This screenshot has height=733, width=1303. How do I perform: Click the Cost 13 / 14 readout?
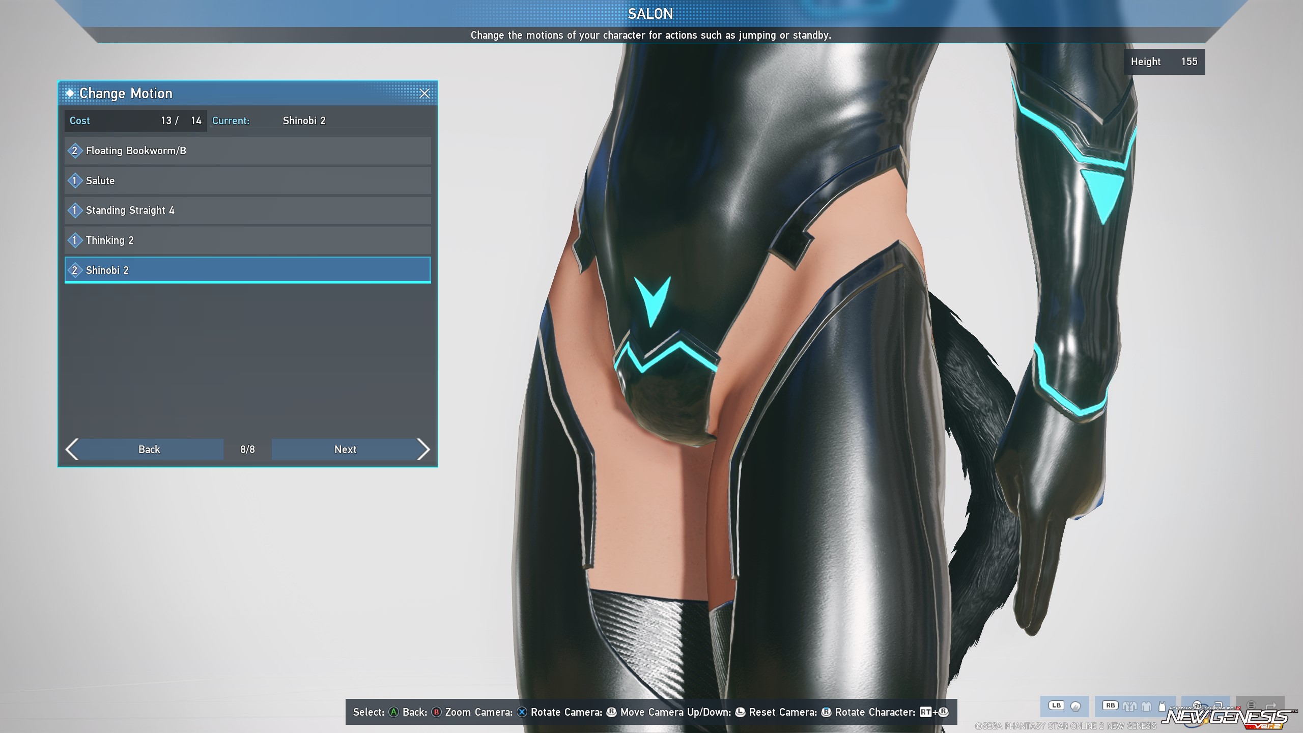[x=135, y=121]
